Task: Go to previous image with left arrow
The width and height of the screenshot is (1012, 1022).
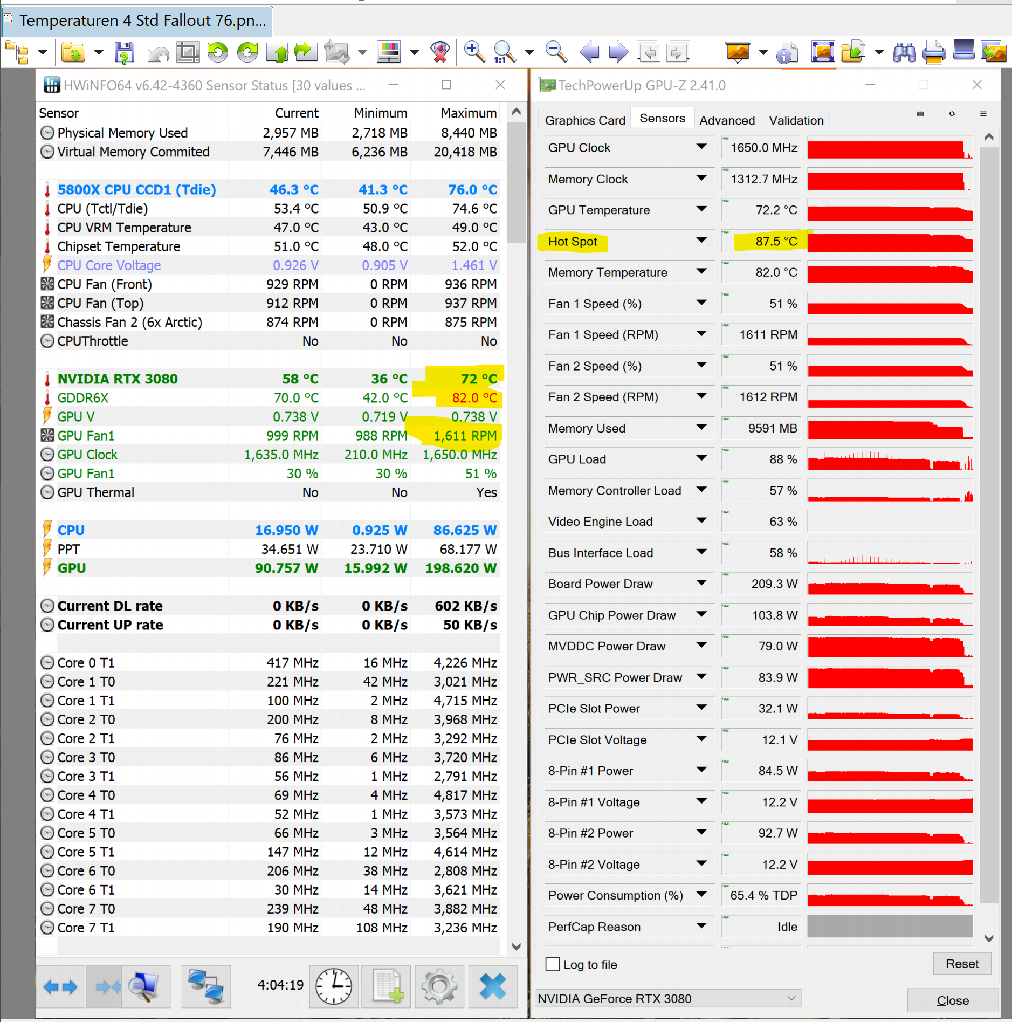Action: click(x=589, y=53)
